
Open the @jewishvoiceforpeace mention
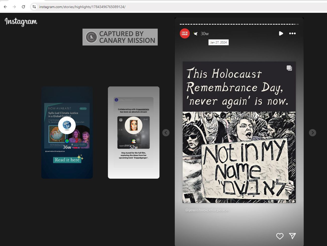pos(207,210)
